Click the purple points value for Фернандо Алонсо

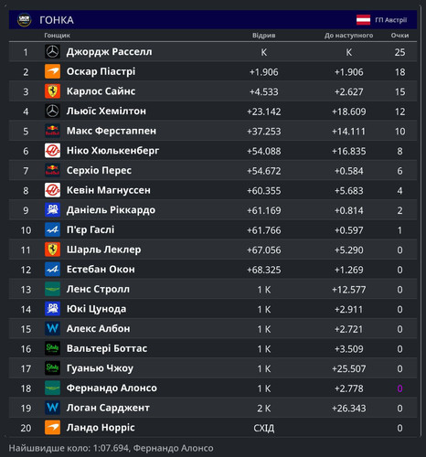pyautogui.click(x=399, y=388)
